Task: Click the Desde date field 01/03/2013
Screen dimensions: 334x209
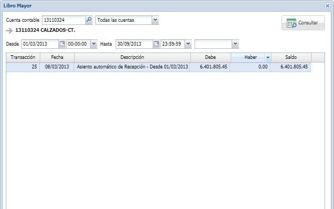Action: [40, 44]
